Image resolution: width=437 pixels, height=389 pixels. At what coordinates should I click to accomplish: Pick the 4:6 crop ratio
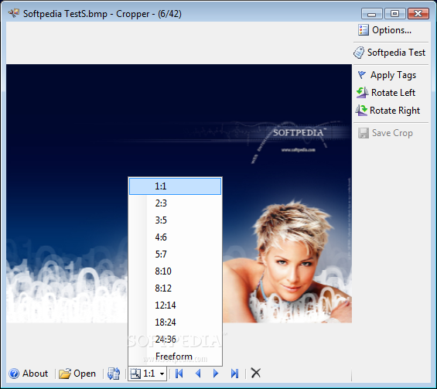point(176,237)
